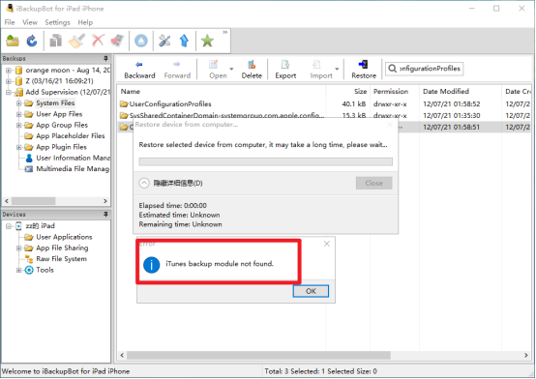Expand the App Plugin Files node
The image size is (536, 379).
click(x=19, y=147)
